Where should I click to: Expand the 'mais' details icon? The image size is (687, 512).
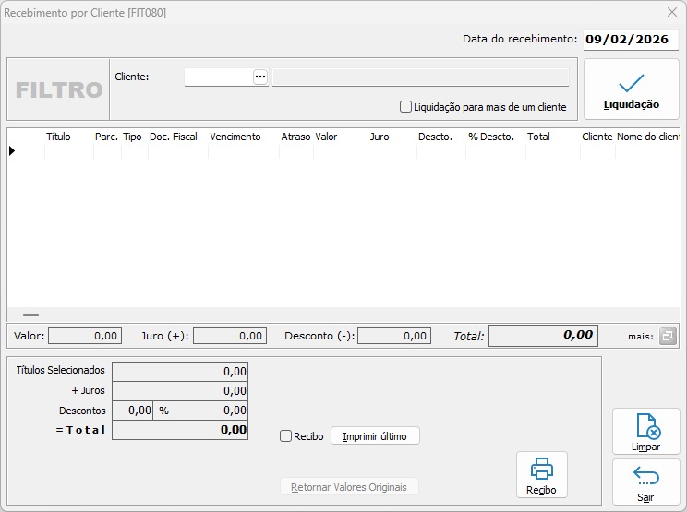coord(669,337)
